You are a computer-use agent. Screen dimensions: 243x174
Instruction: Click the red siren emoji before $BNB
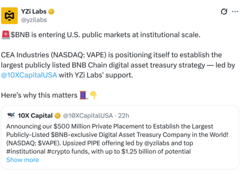tap(6, 35)
